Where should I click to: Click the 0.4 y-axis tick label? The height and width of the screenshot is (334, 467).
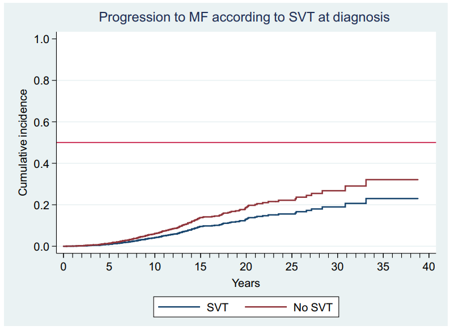42,163
